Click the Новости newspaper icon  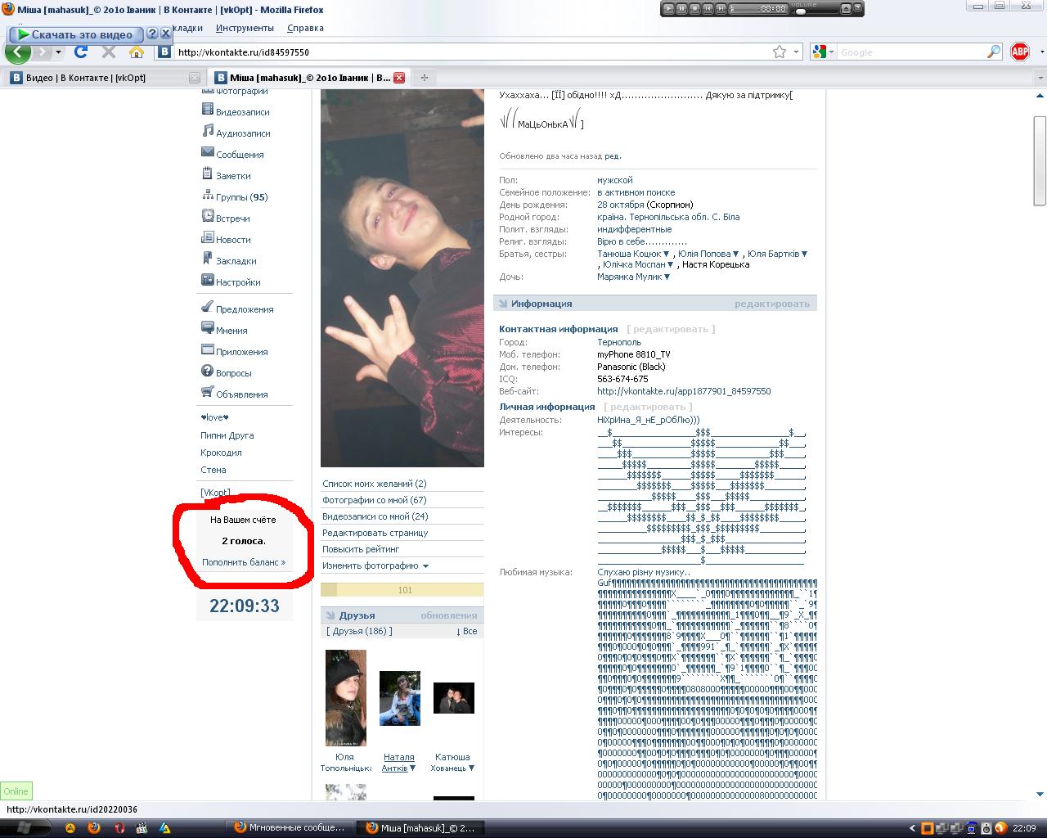(208, 238)
